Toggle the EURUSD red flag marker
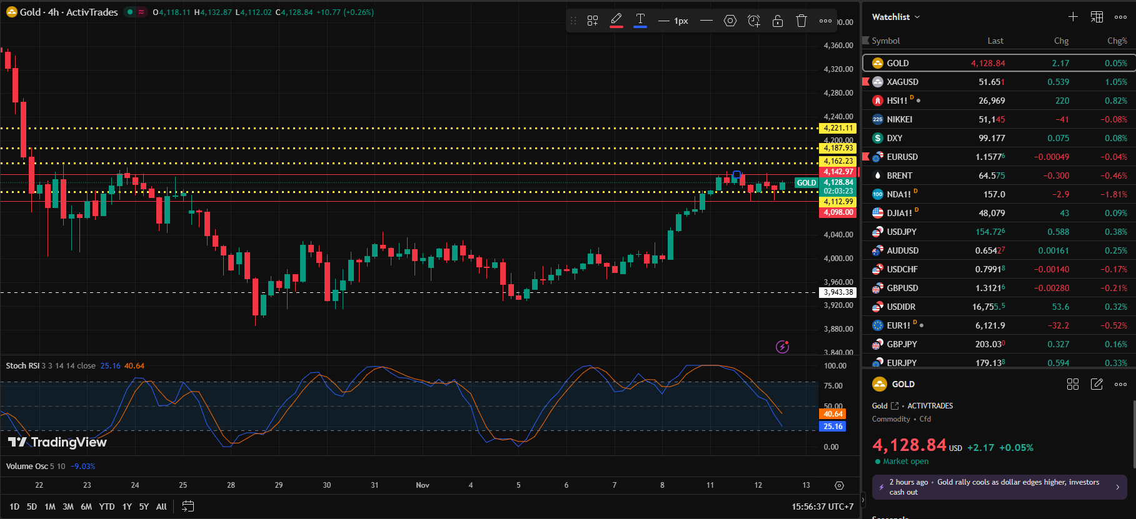1136x519 pixels. click(x=866, y=157)
